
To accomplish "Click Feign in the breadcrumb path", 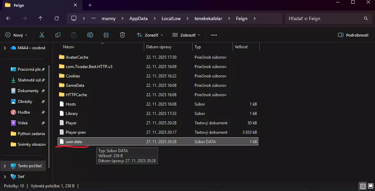I will coord(242,18).
